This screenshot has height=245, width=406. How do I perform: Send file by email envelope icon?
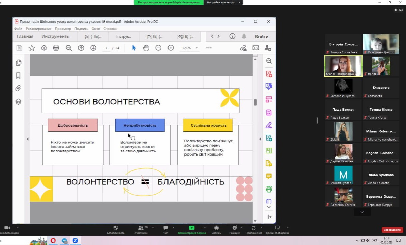tap(255, 48)
